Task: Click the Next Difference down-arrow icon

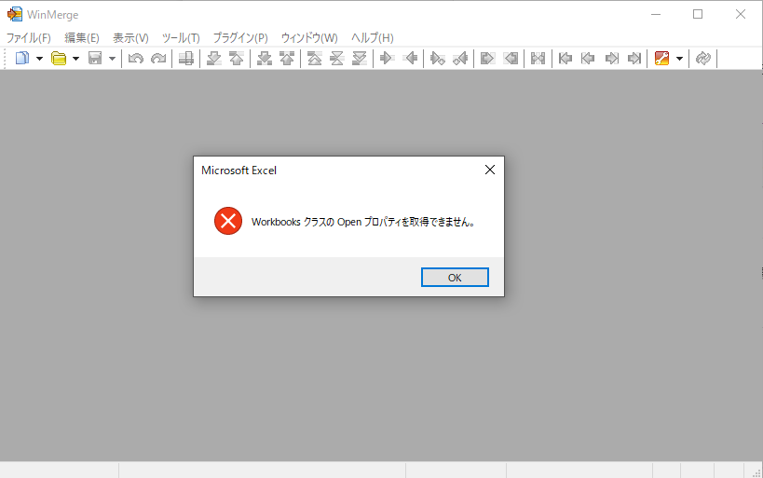Action: click(213, 59)
